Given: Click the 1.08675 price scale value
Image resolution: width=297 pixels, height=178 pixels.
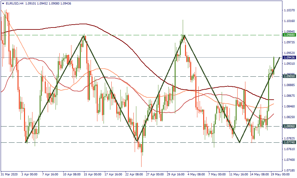Looking at the screenshot, I should coord(289,96).
